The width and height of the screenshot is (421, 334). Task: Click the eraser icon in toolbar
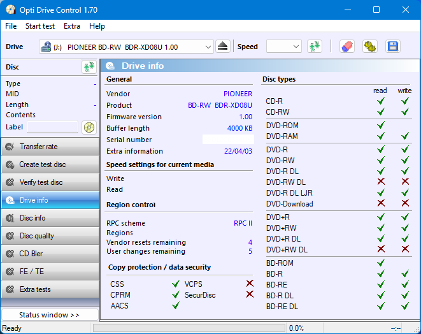click(346, 47)
